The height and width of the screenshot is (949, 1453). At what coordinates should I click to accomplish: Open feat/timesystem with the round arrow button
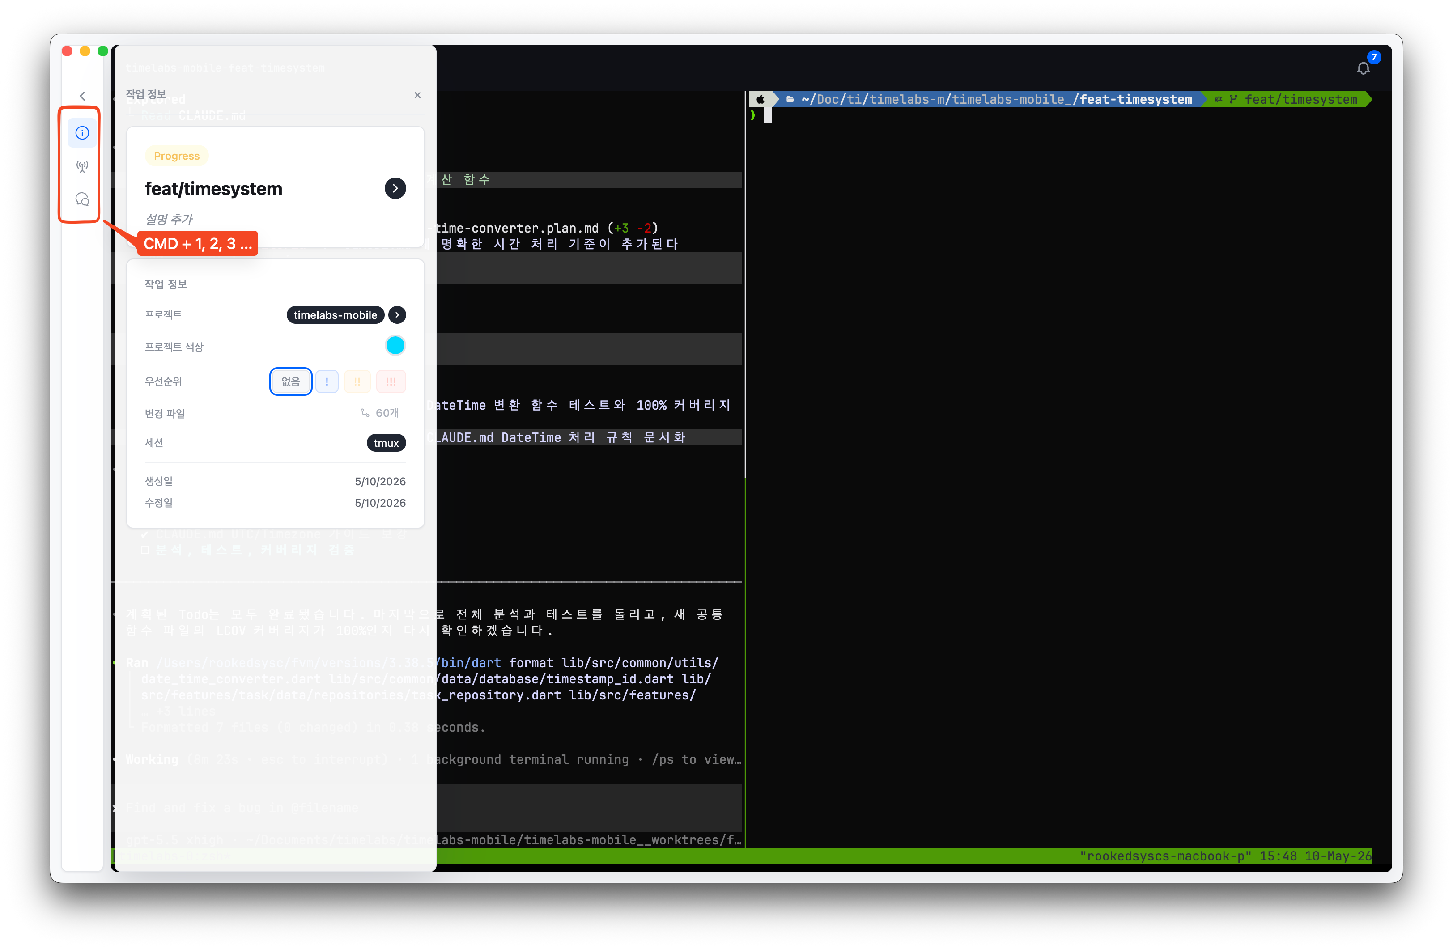coord(395,189)
